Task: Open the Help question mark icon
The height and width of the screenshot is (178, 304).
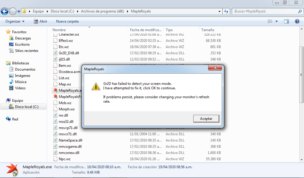Action: click(297, 21)
